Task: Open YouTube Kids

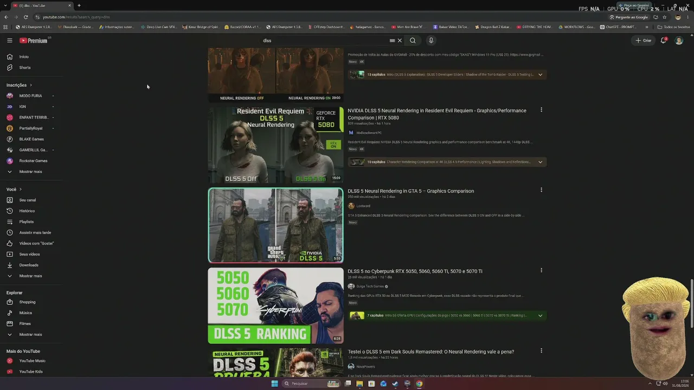Action: pos(31,372)
